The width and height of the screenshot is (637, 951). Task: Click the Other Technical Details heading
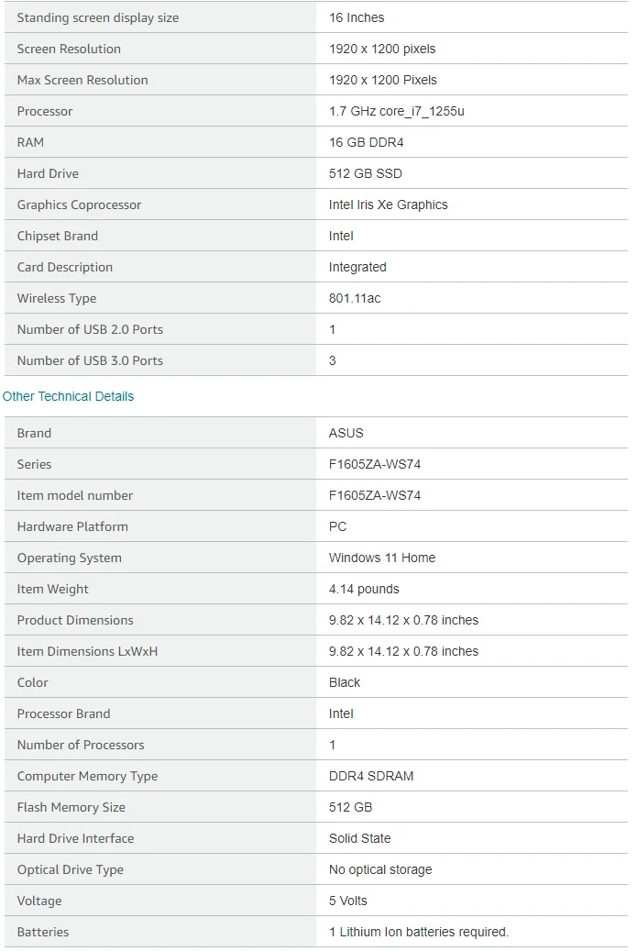click(68, 396)
